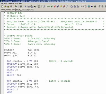Switch to TISZK_LCD_Teszt_V1.BS2 tab
The height and width of the screenshot is (94, 106).
coord(25,10)
